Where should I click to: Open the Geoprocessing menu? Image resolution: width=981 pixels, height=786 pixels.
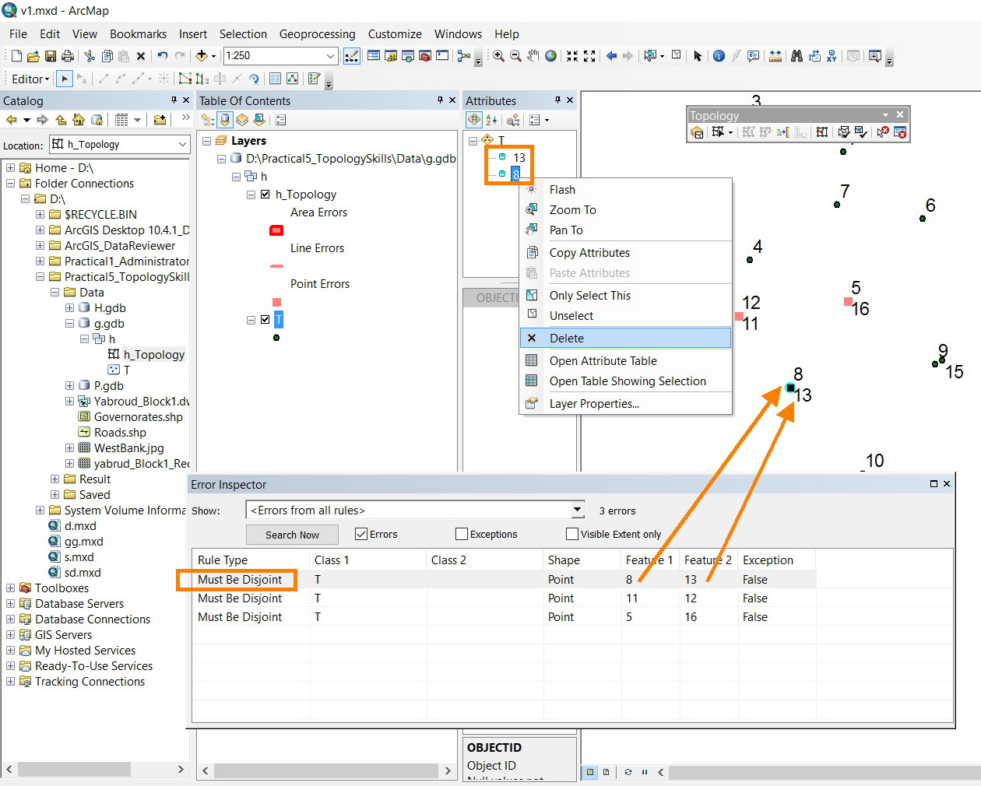(x=317, y=34)
